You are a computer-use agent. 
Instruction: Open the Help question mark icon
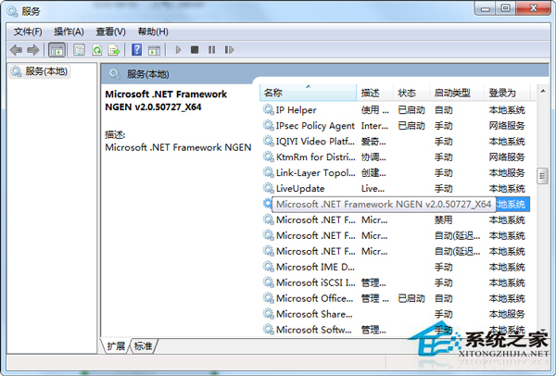[136, 50]
